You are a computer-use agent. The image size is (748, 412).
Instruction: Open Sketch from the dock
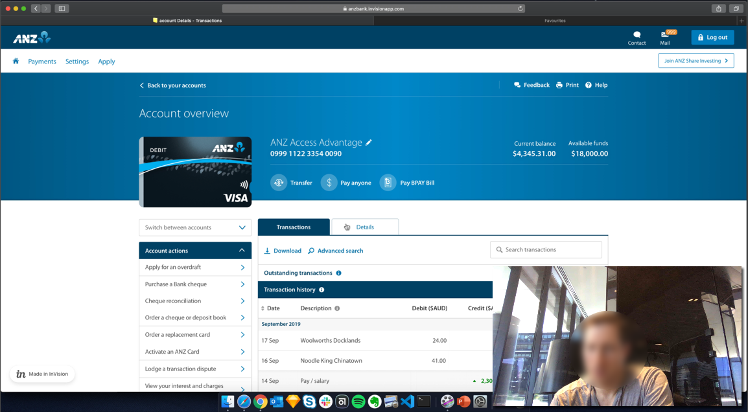[x=292, y=402]
